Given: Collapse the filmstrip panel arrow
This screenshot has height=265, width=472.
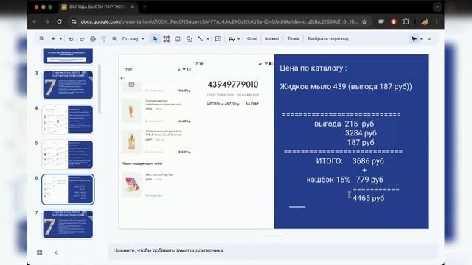Looking at the screenshot, I should (56, 252).
